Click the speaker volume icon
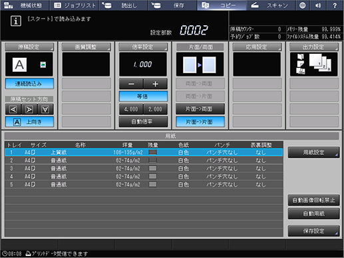The width and height of the screenshot is (344, 258). click(x=318, y=5)
